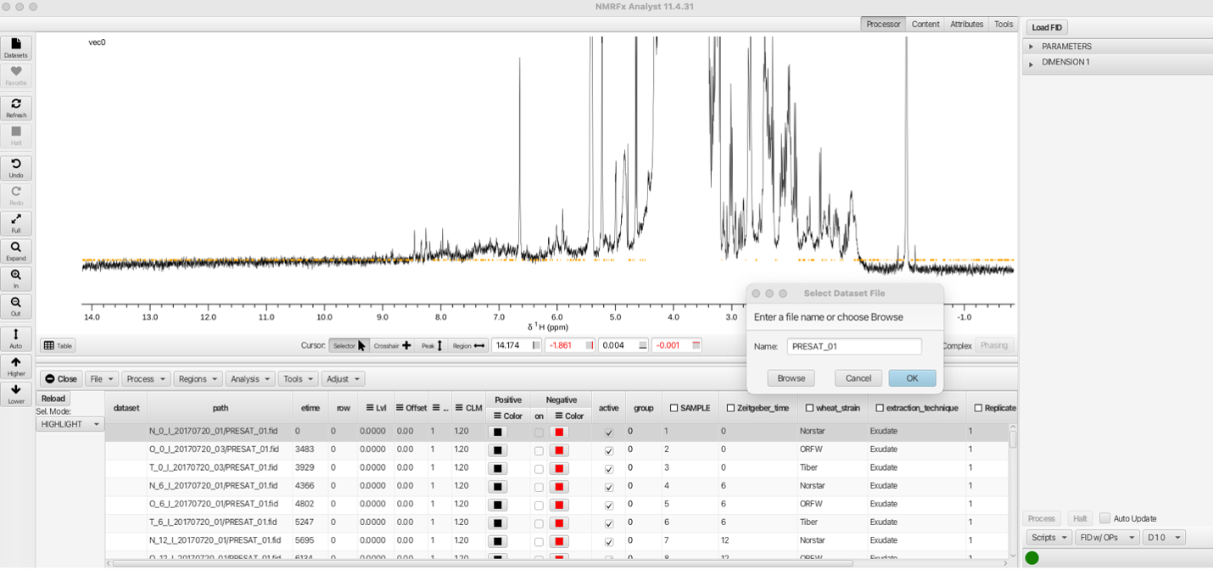This screenshot has height=570, width=1213.
Task: Open the Scripts dropdown
Action: (x=1048, y=538)
